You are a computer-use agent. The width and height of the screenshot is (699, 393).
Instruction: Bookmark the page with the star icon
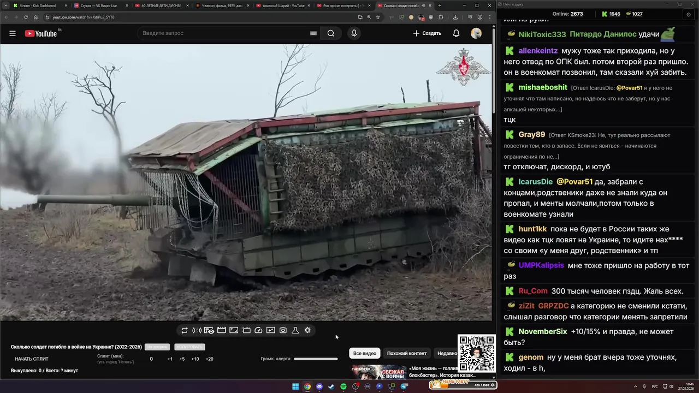(377, 17)
